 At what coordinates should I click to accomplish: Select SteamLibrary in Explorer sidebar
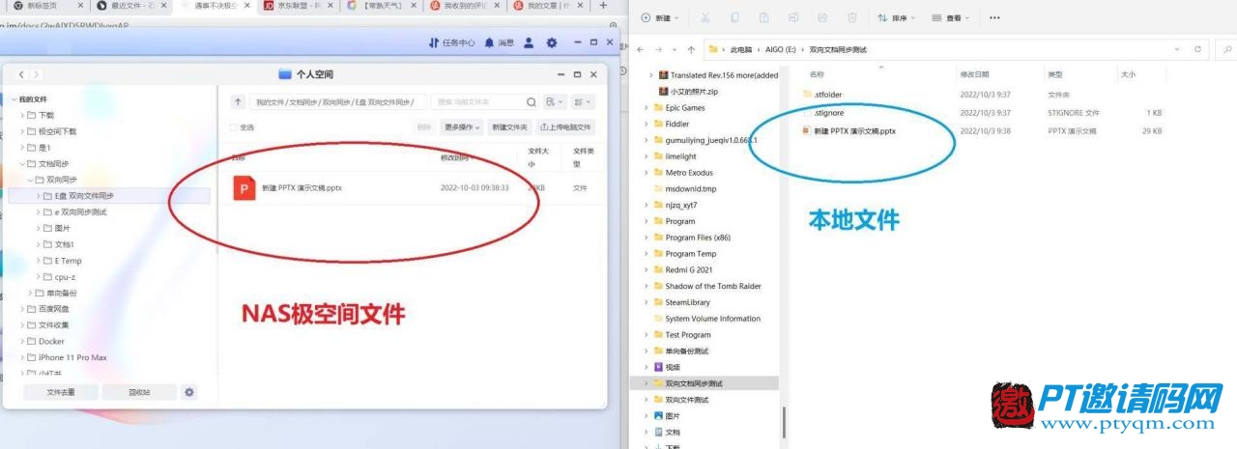[x=687, y=302]
